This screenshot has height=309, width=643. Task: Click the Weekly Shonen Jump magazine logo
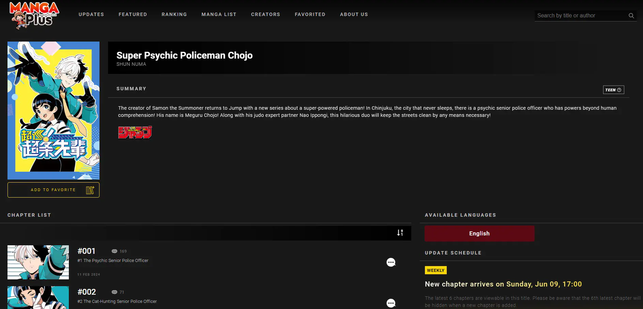click(x=135, y=133)
